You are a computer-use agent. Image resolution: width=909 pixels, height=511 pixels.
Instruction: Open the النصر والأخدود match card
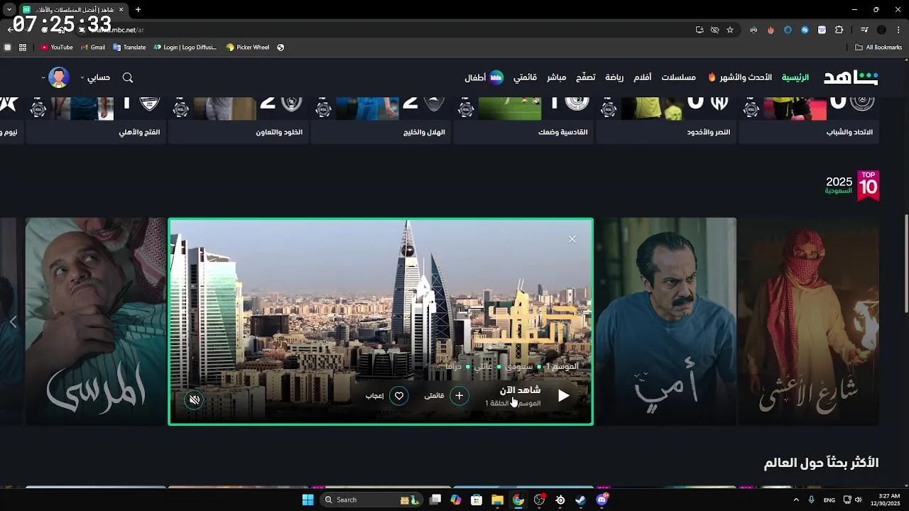[x=666, y=121]
